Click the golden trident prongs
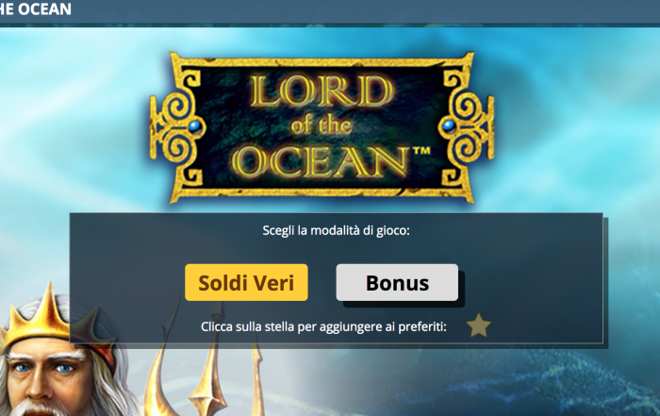 [x=208, y=369]
